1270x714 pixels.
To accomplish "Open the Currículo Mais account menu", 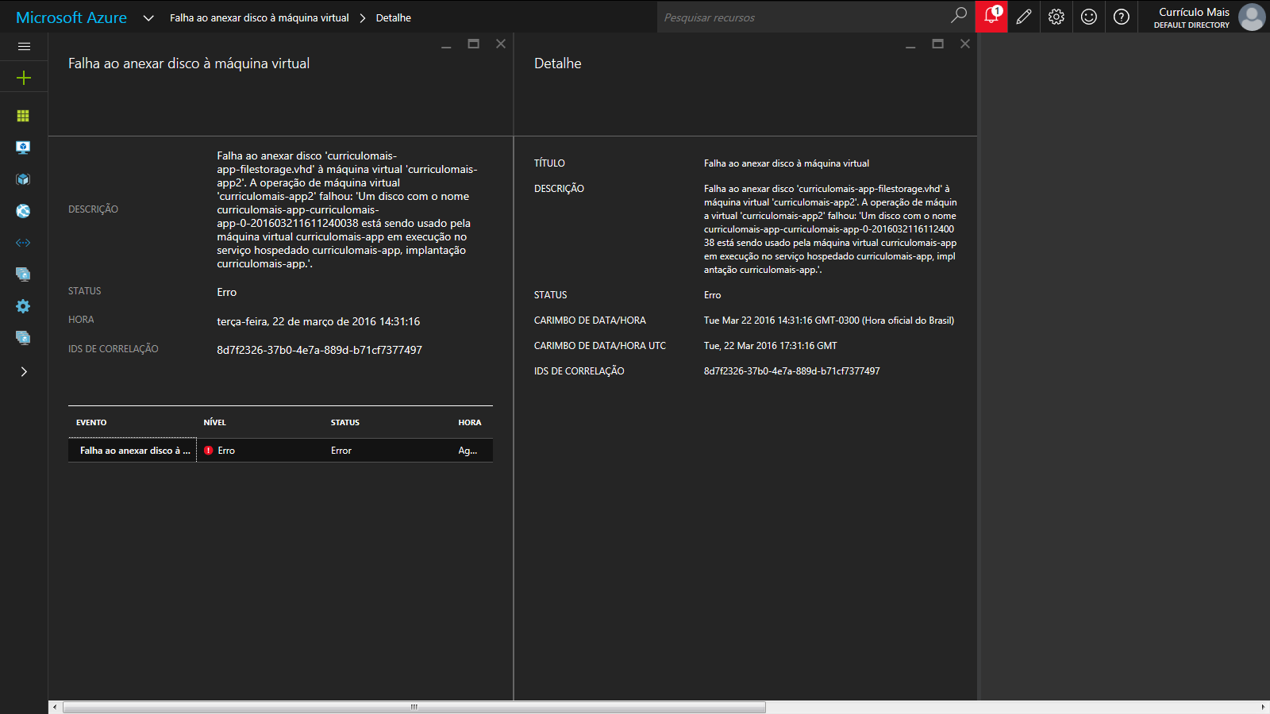I will click(x=1191, y=17).
